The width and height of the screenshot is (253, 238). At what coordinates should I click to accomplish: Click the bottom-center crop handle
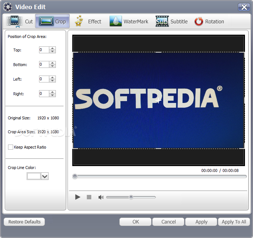158,149
